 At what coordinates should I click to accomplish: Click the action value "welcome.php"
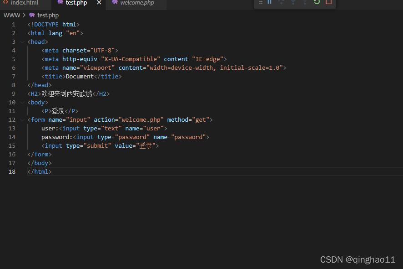coord(141,120)
